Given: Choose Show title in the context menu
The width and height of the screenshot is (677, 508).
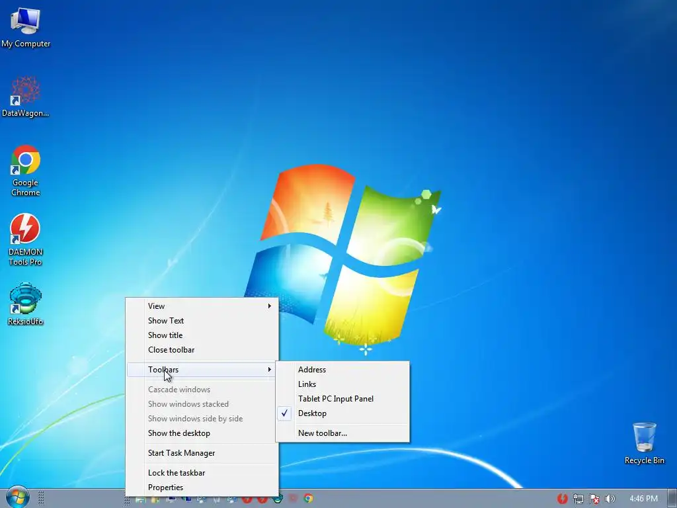Looking at the screenshot, I should click(x=202, y=335).
